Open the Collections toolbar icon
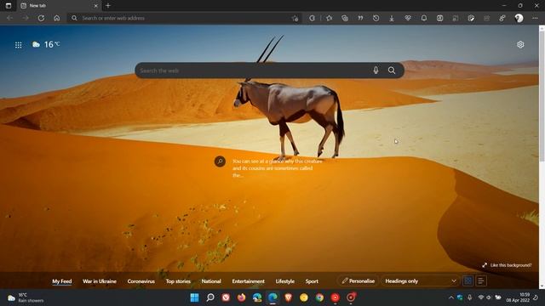This screenshot has width=545, height=306. [x=345, y=18]
